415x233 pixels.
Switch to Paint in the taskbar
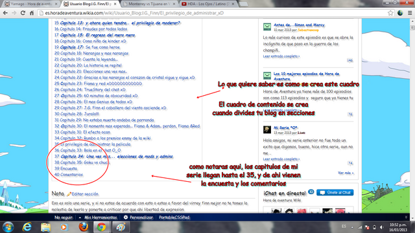121,227
